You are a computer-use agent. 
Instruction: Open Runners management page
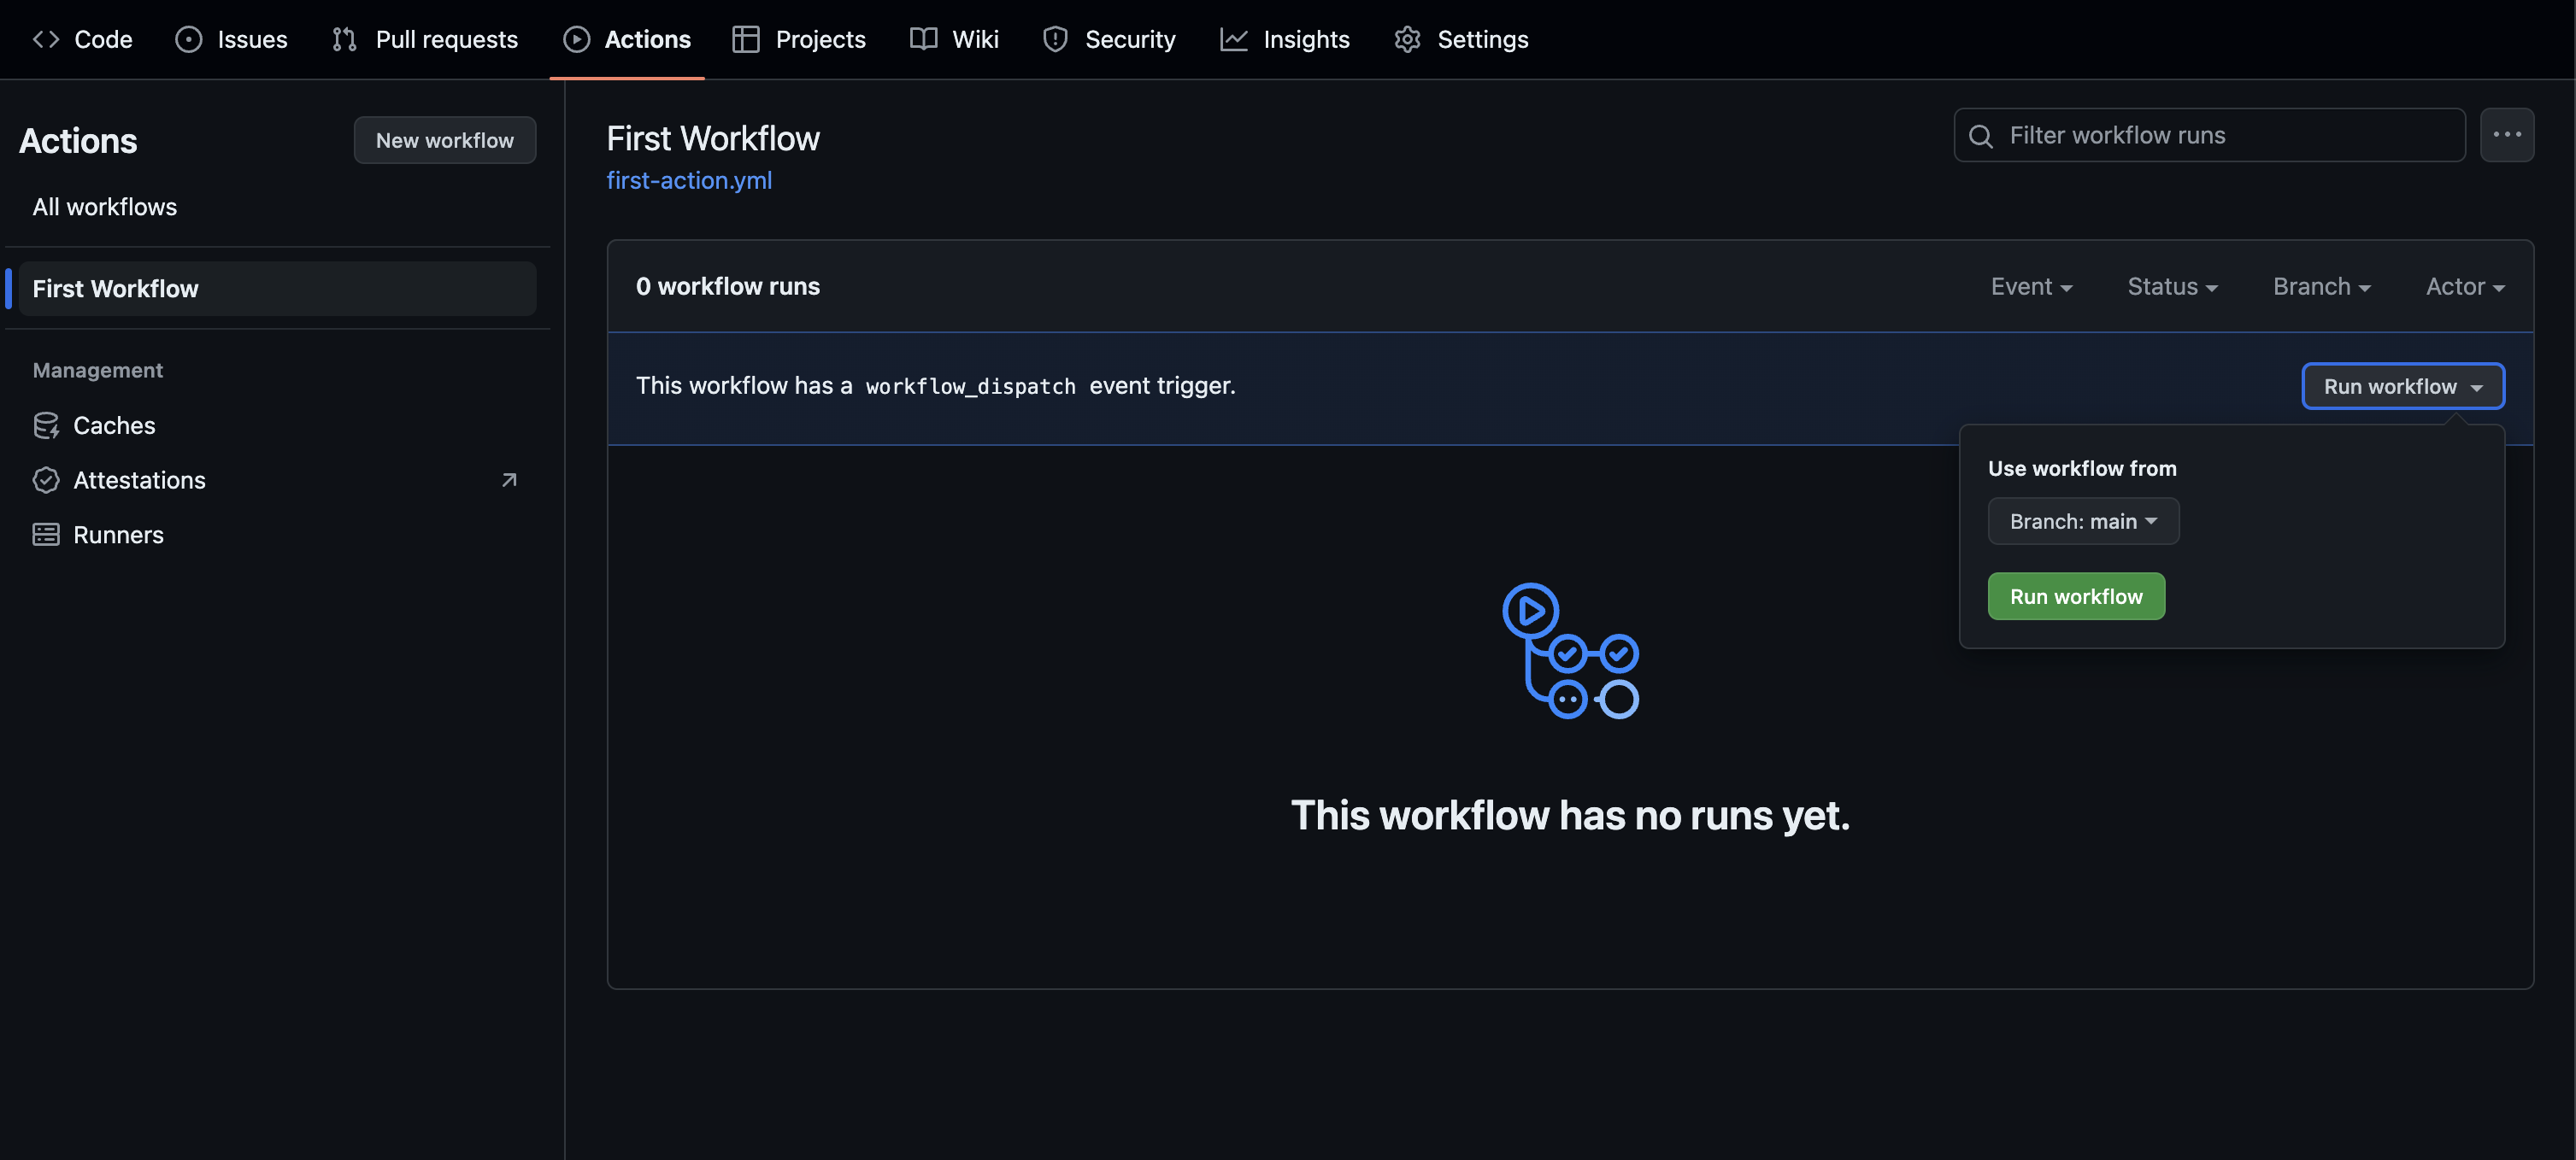click(x=278, y=535)
